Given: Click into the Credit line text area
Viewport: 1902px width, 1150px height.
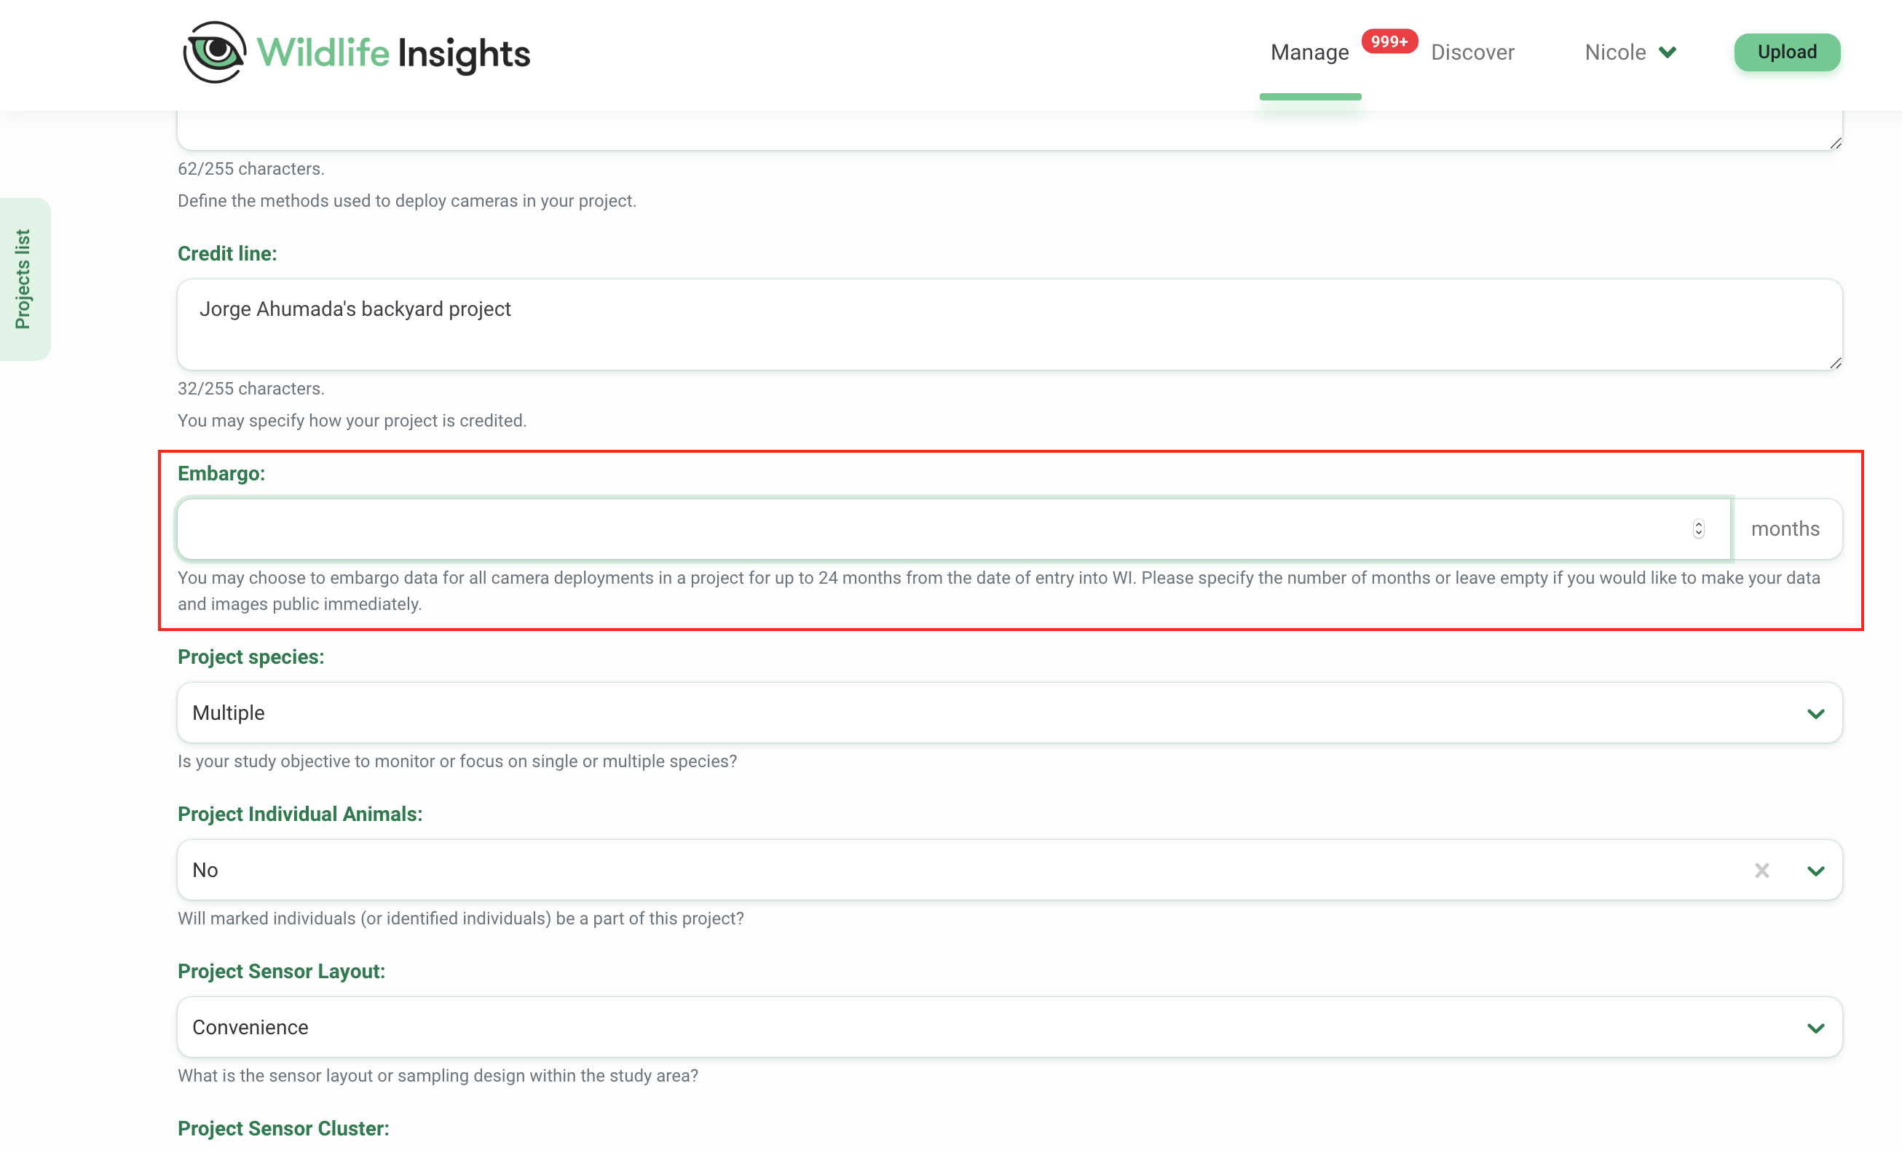Looking at the screenshot, I should tap(1009, 324).
